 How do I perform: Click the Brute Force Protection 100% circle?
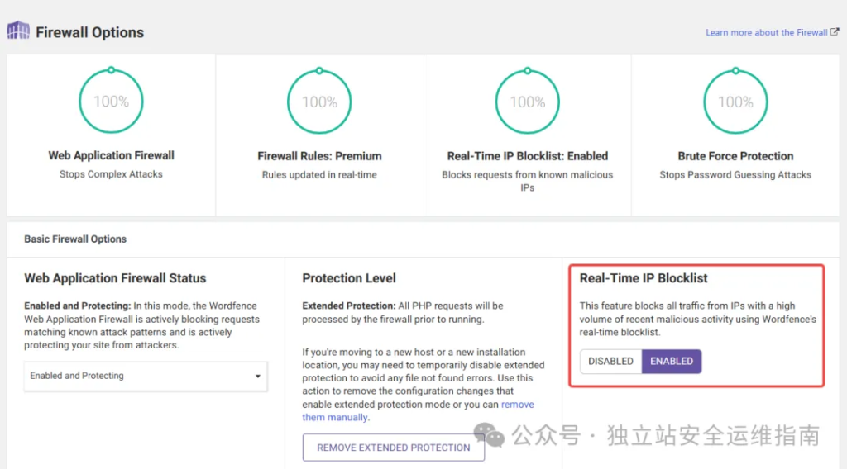tap(735, 102)
